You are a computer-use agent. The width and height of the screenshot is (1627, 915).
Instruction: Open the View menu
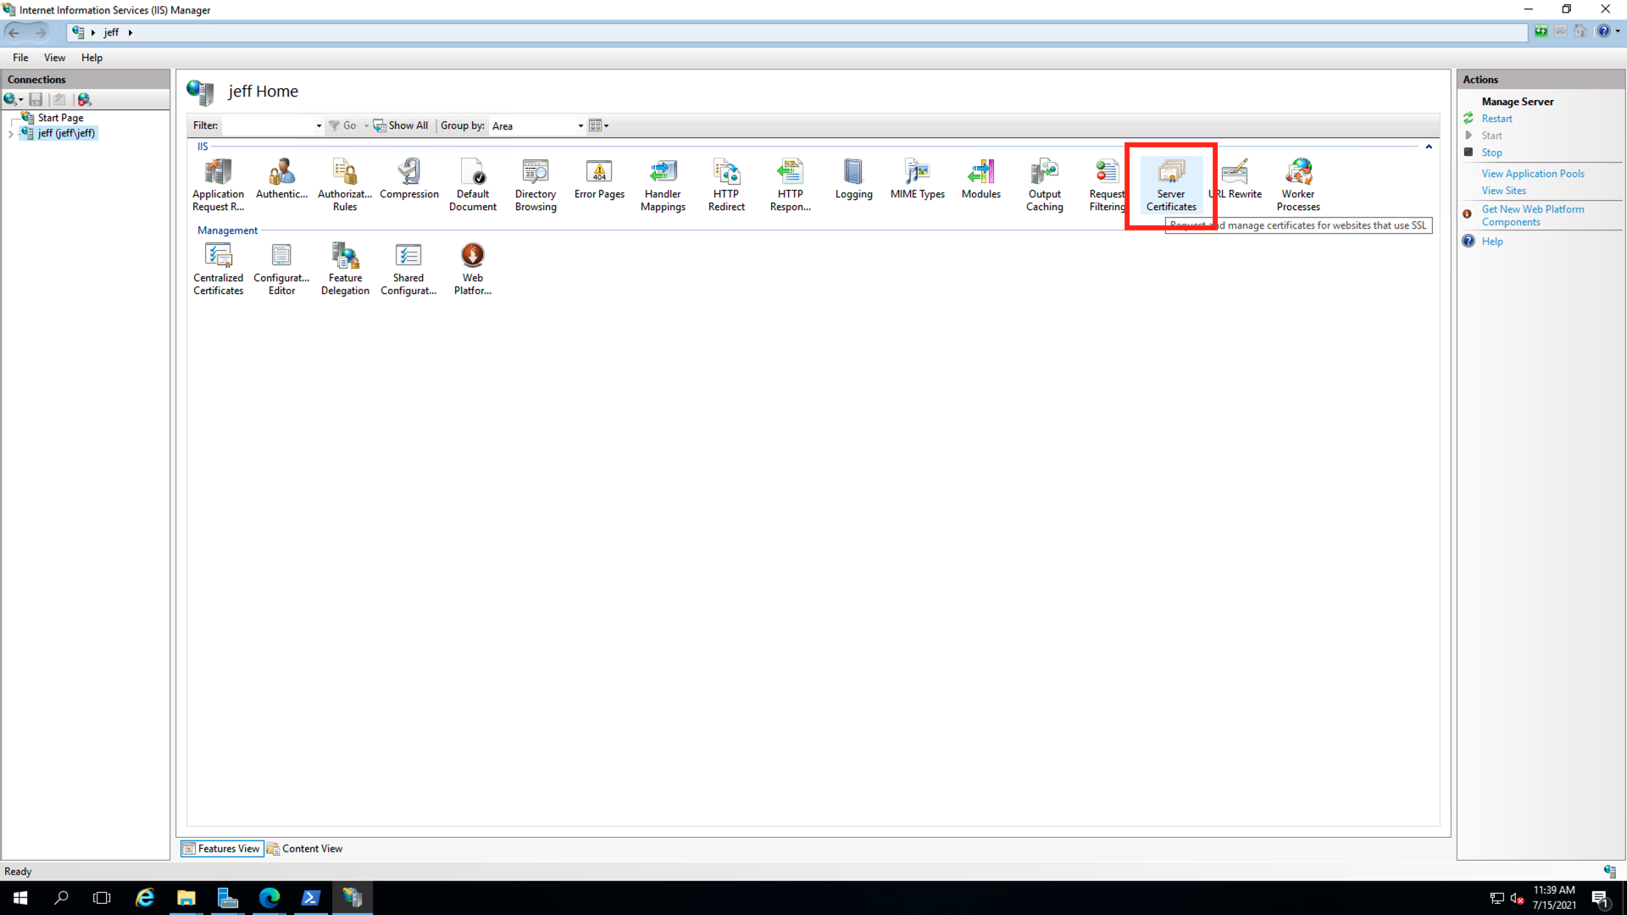(54, 58)
